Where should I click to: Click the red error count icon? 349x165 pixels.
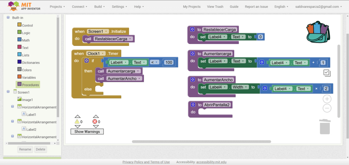95,121
